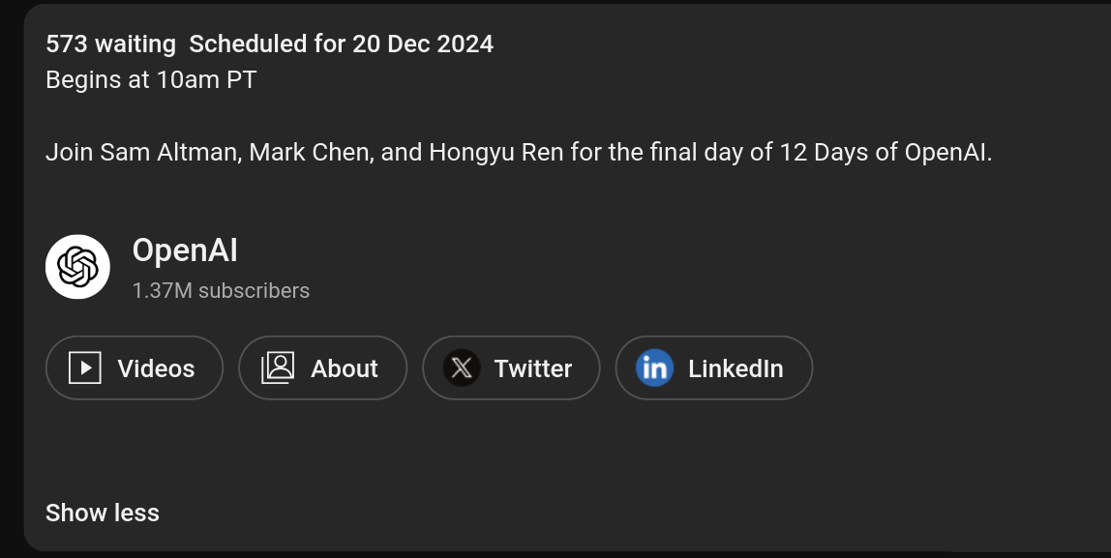Click the 1.37M subscribers count
The width and height of the screenshot is (1111, 558).
tap(221, 290)
